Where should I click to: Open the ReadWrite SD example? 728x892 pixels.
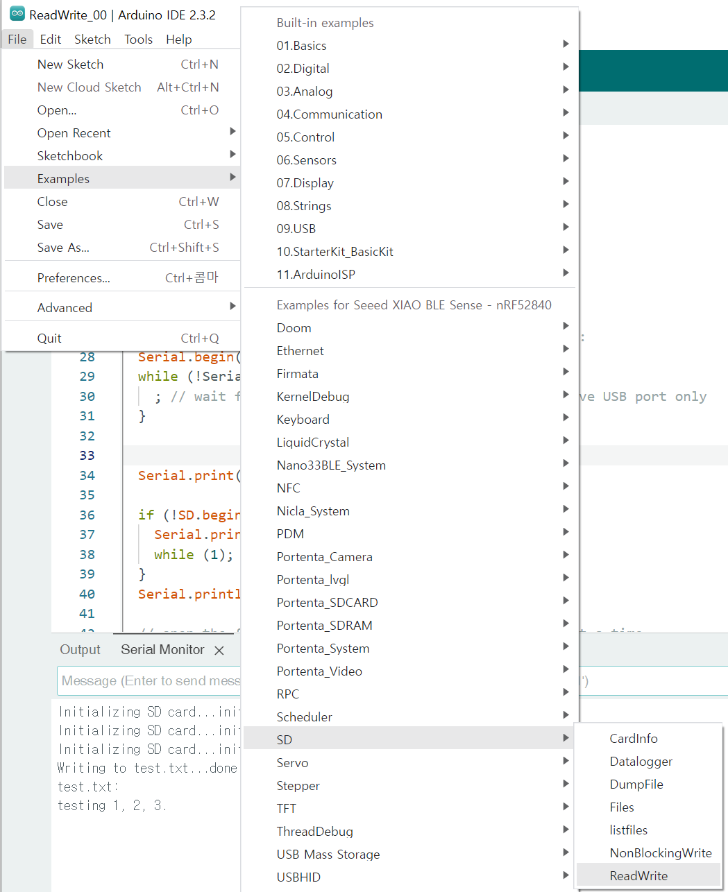point(648,876)
